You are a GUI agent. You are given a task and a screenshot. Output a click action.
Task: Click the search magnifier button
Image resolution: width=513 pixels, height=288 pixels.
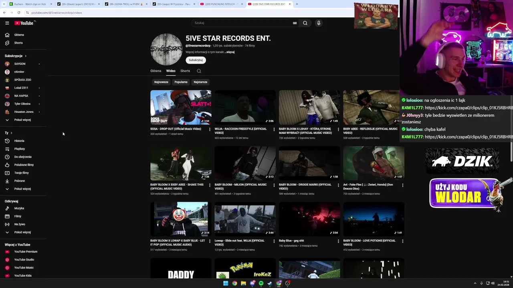305,23
